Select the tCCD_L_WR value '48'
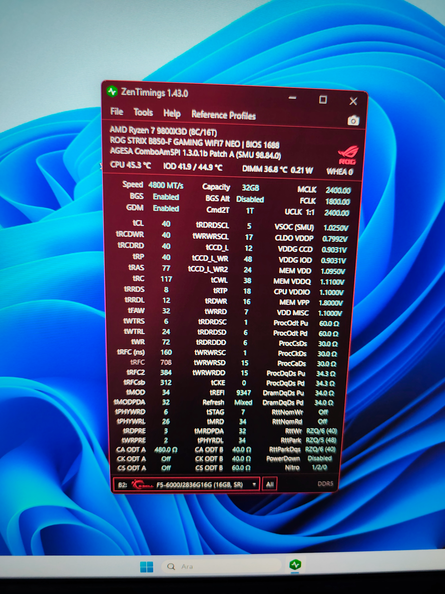This screenshot has width=445, height=594. point(248,259)
